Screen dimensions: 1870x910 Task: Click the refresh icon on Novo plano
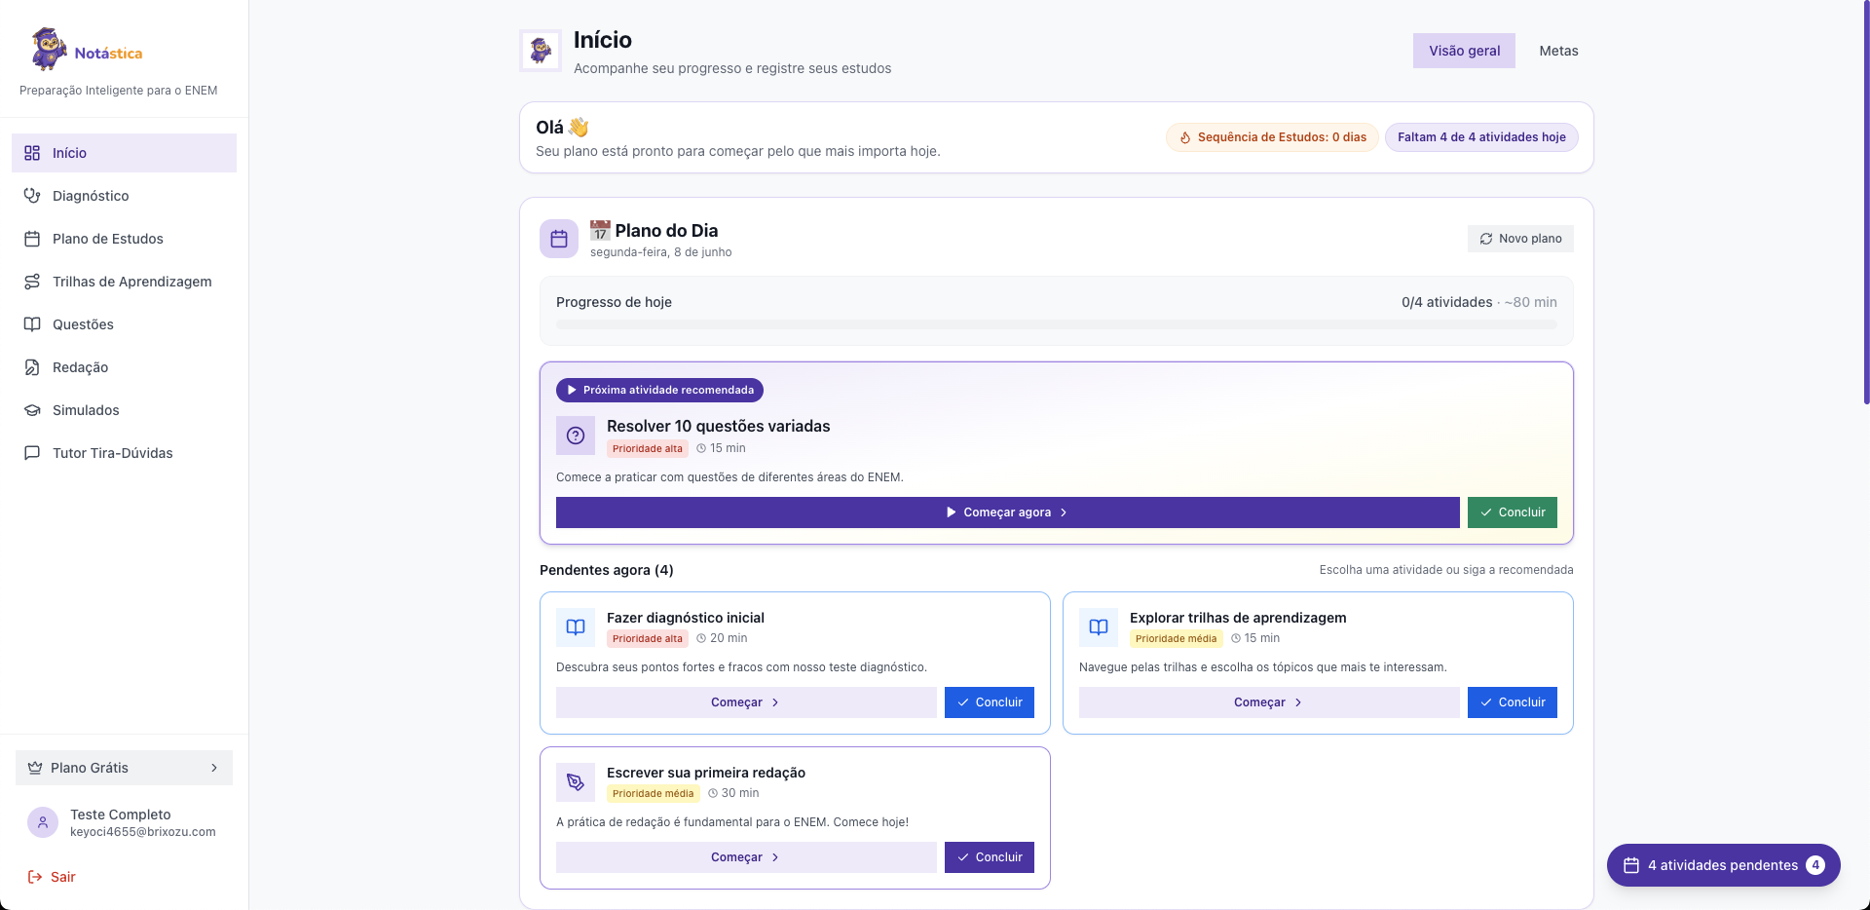pyautogui.click(x=1486, y=239)
